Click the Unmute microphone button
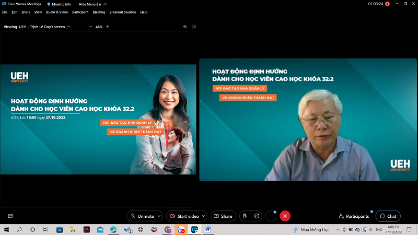Image resolution: width=418 pixels, height=235 pixels. point(142,216)
